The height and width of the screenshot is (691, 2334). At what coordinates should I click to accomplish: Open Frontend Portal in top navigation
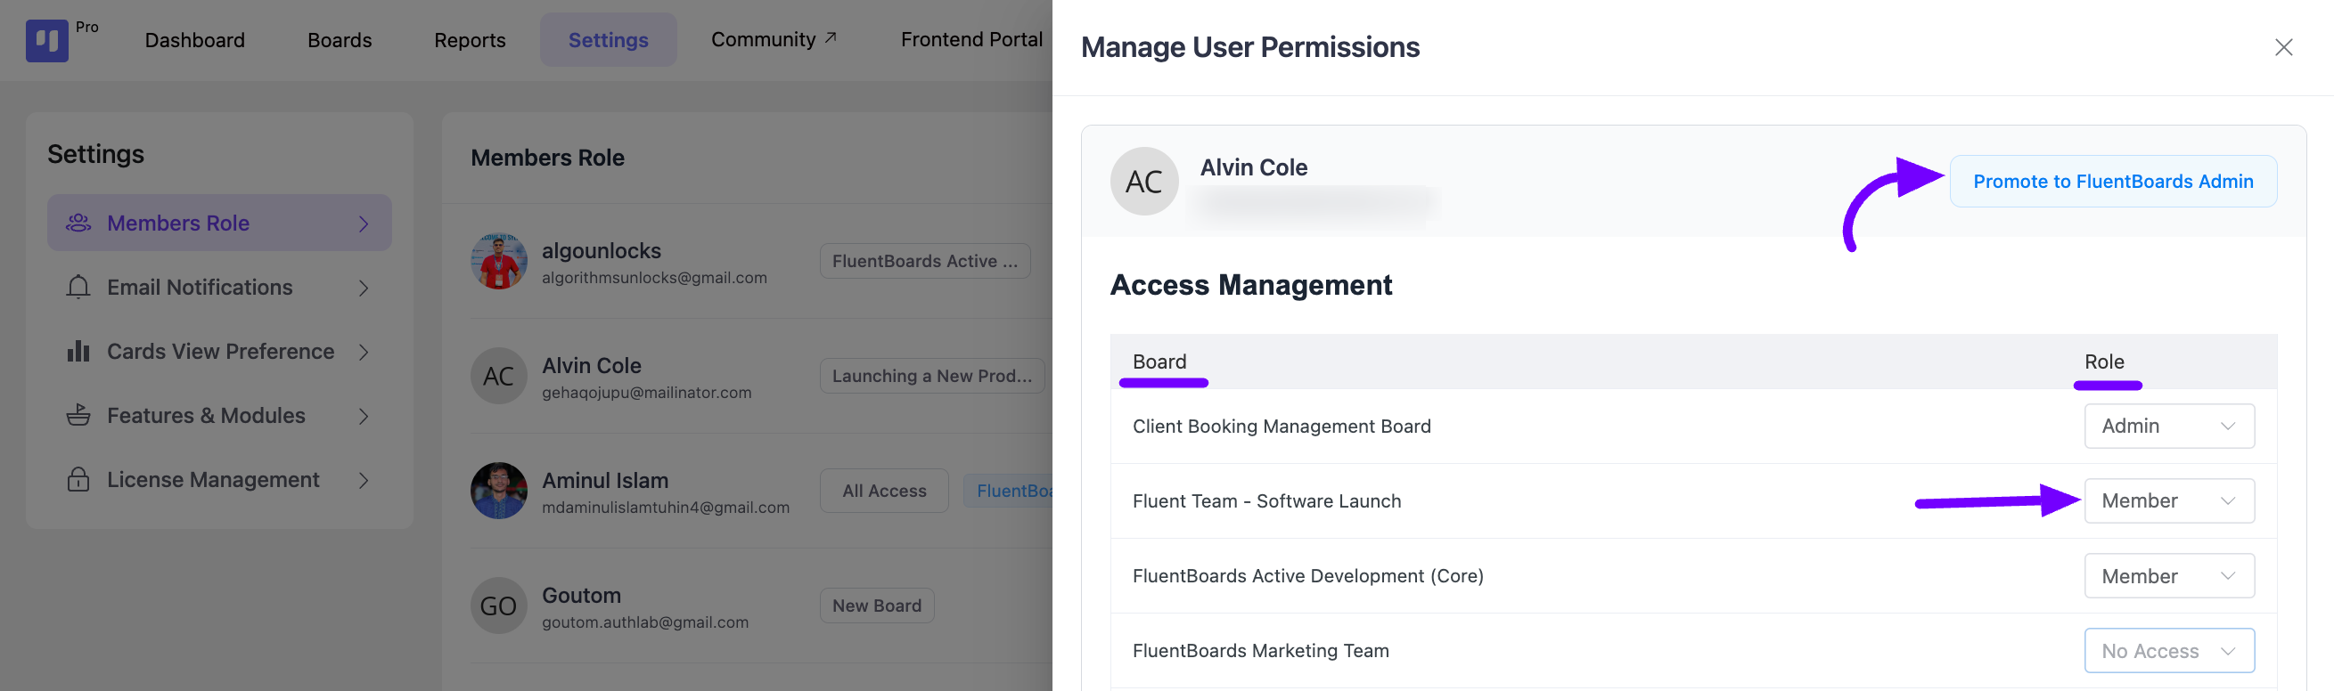click(x=971, y=39)
